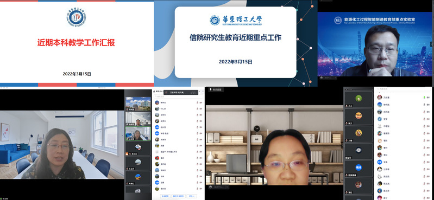Click the side arrow on the top-right video's right edge

click(x=431, y=44)
